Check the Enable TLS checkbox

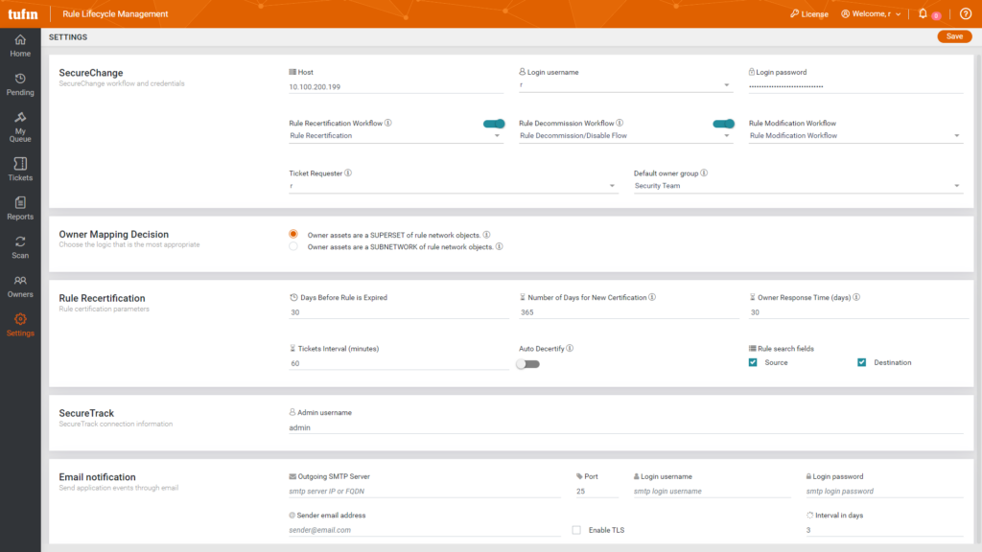click(x=576, y=530)
